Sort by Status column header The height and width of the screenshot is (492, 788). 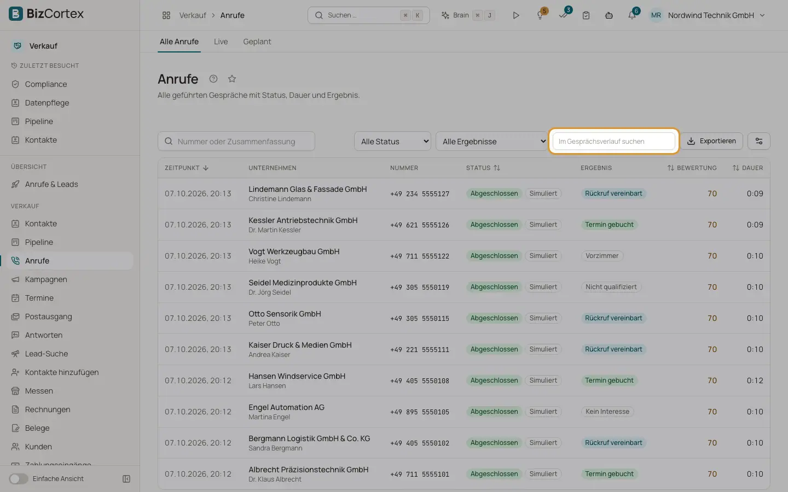coord(483,168)
